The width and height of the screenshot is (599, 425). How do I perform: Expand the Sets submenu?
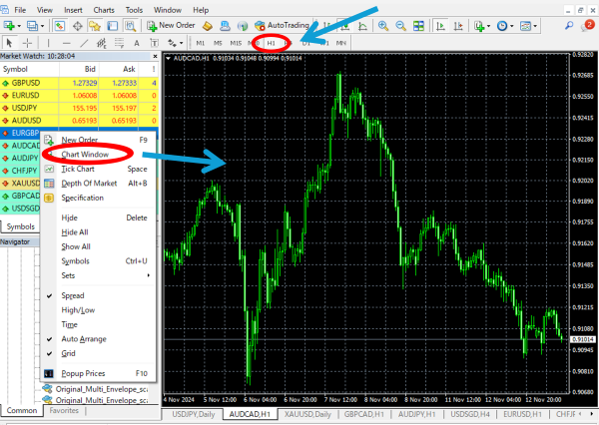[98, 275]
